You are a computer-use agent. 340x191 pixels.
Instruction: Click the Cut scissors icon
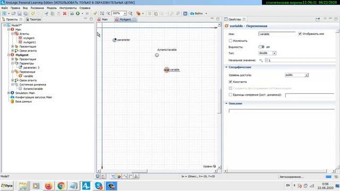click(x=46, y=13)
